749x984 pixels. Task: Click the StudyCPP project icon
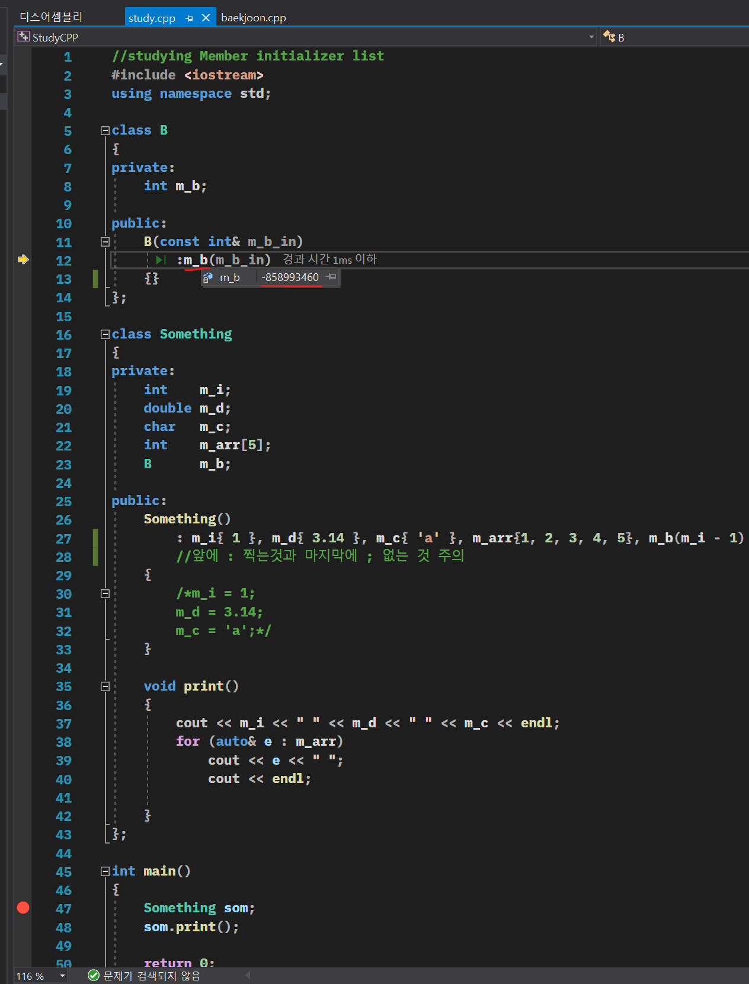(x=24, y=37)
